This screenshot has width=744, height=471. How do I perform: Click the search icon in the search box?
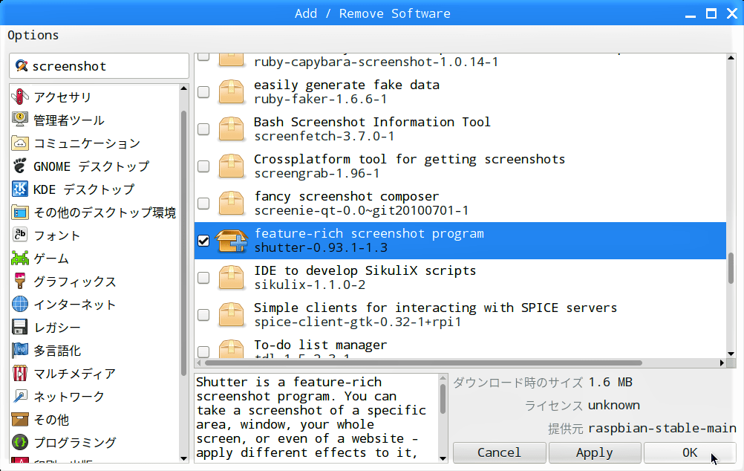(x=22, y=65)
